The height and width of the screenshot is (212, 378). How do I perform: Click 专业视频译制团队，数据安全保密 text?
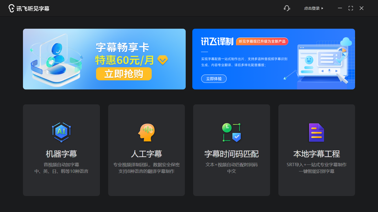146,165
